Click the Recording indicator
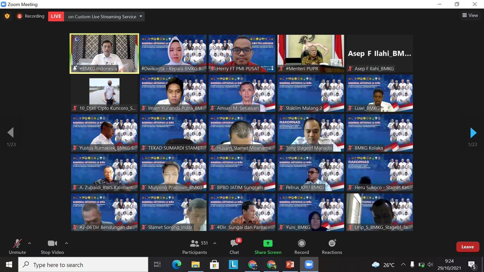 pyautogui.click(x=31, y=17)
